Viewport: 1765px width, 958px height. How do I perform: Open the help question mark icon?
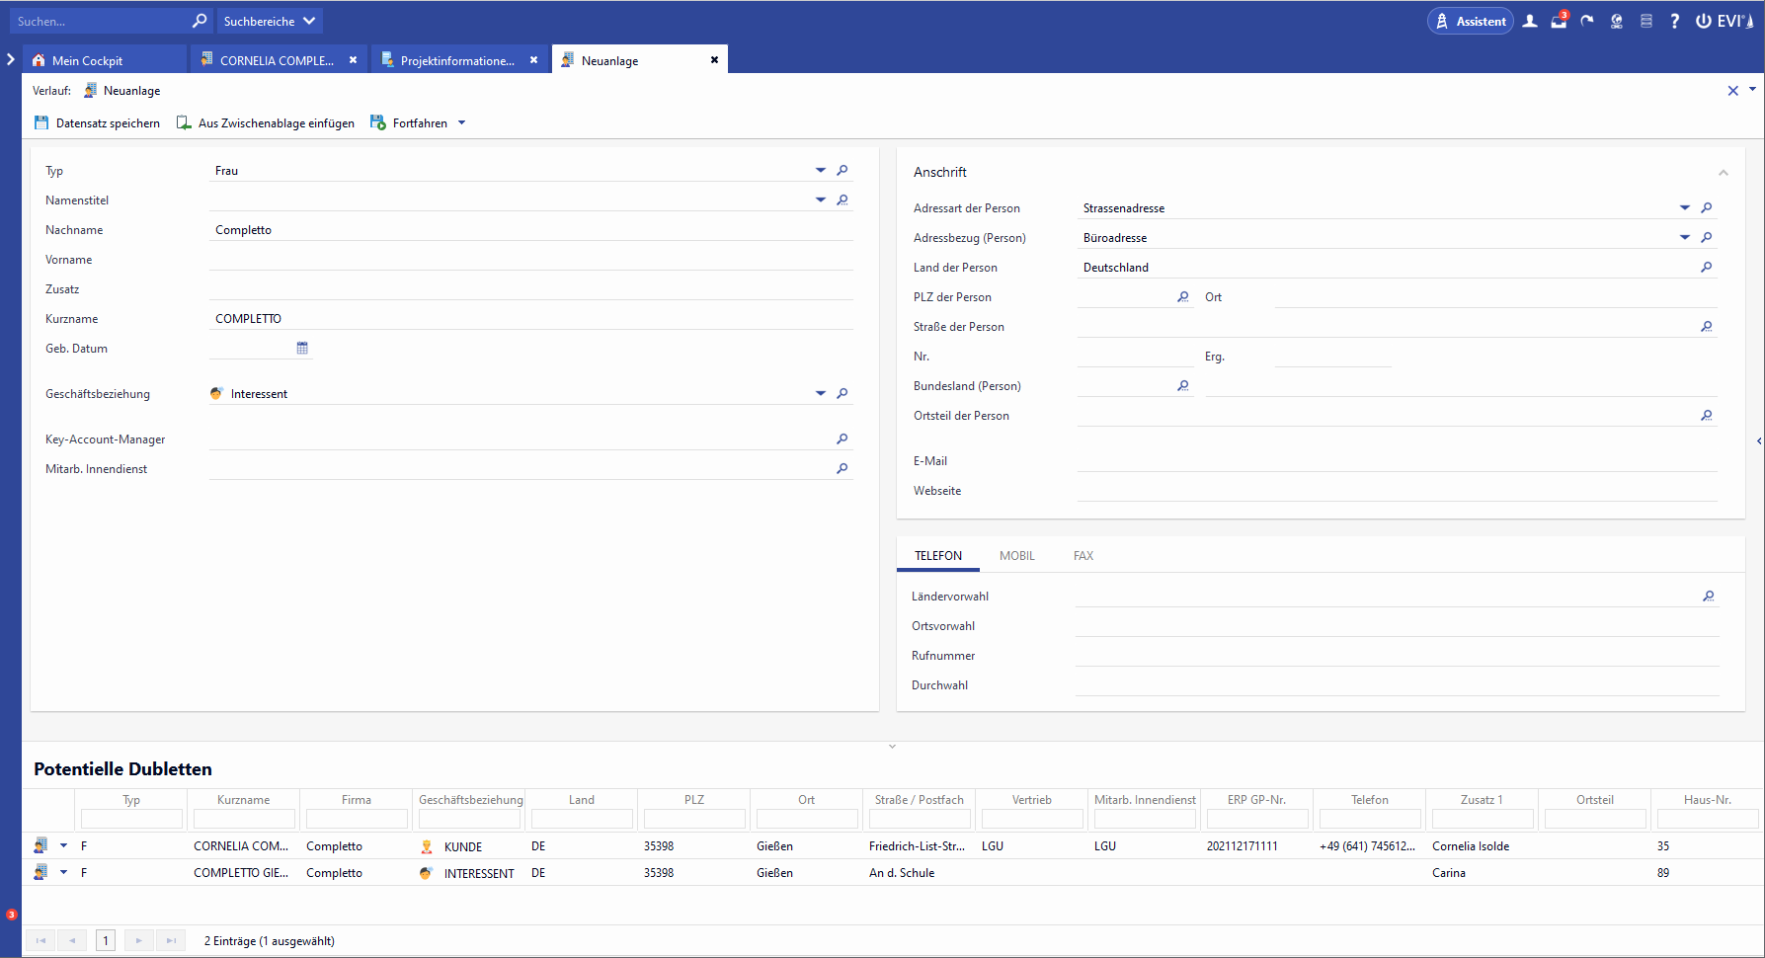(1674, 21)
